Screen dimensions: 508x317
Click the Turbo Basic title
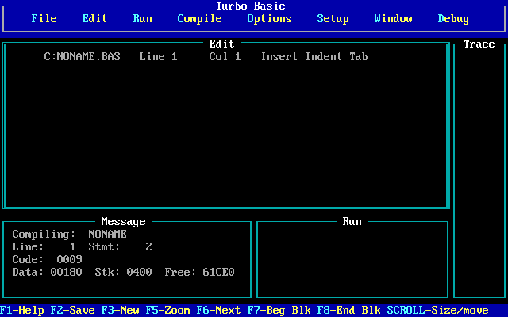(x=251, y=6)
